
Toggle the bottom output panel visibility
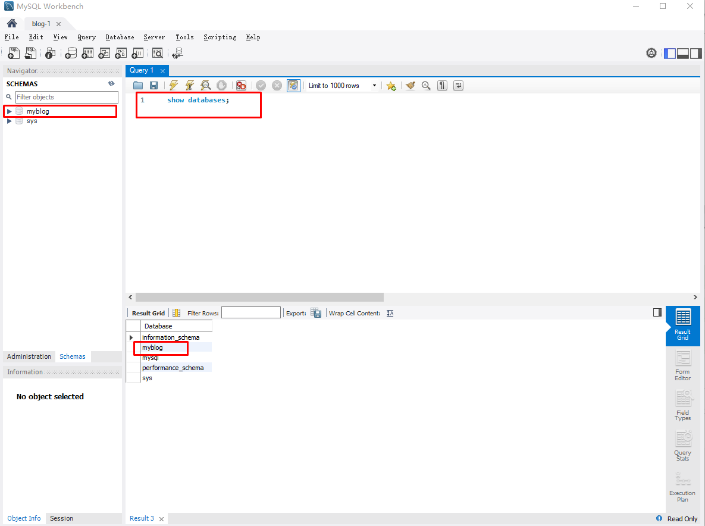(x=683, y=53)
